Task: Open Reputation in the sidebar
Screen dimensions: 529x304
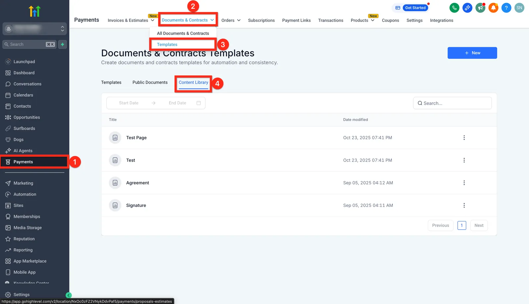Action: (24, 239)
